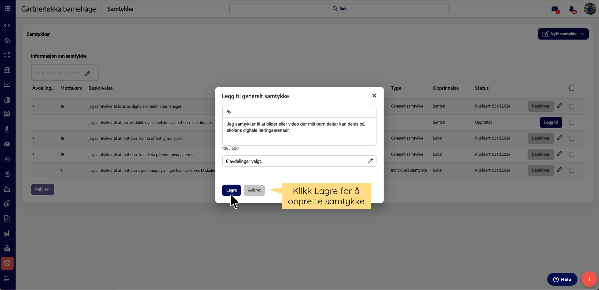Open the mail inbox icon in header
Viewport: 599px width, 290px height.
[555, 9]
